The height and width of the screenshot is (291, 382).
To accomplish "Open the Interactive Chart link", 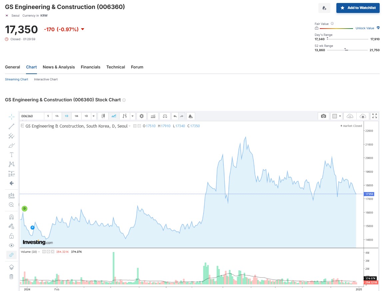I will tap(46, 79).
